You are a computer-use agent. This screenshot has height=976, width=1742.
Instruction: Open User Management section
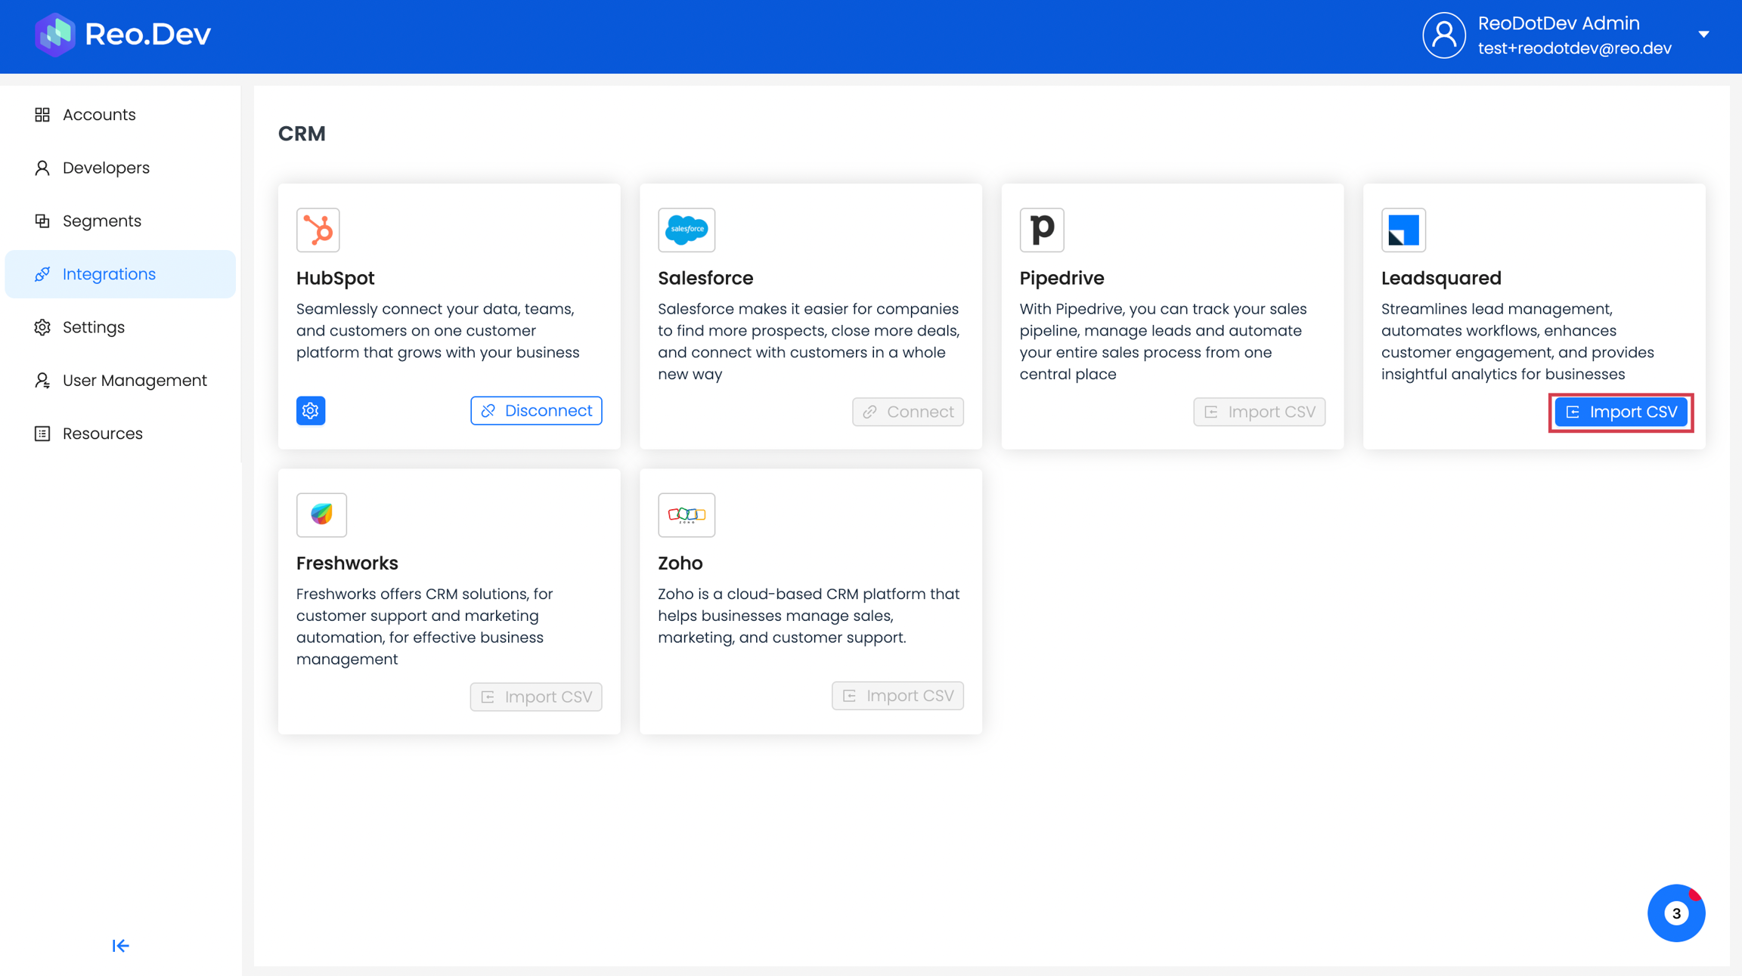[x=135, y=381]
